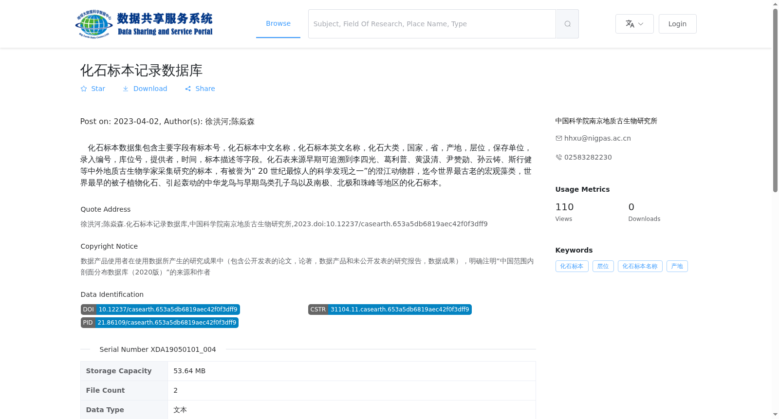The height and width of the screenshot is (419, 779).
Task: Click the Star icon for this dataset
Action: coord(84,89)
